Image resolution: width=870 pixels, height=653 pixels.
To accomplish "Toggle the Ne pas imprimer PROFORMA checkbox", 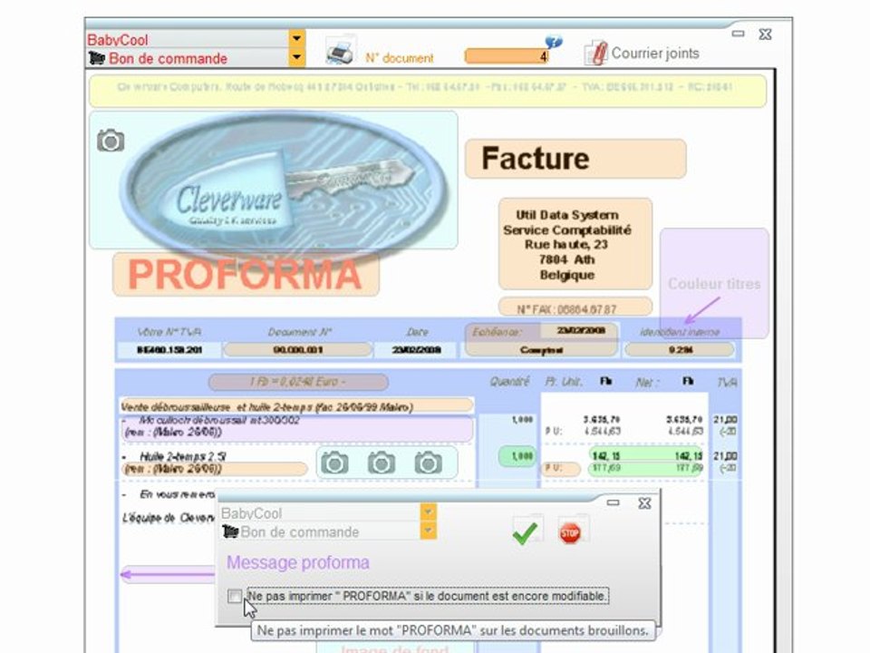I will point(235,597).
